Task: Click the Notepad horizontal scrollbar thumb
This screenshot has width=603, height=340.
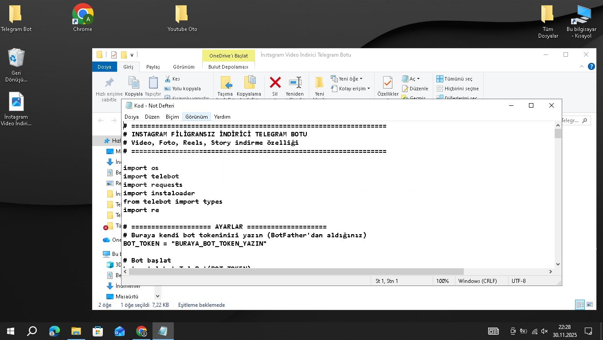Action: tap(296, 271)
